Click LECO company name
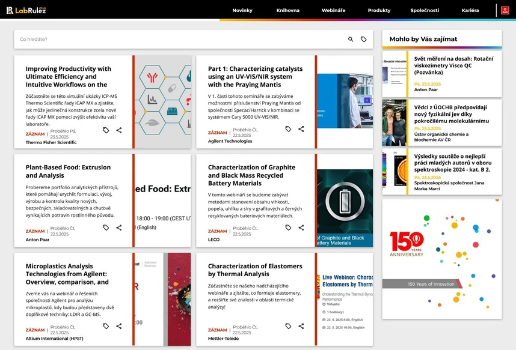 pyautogui.click(x=213, y=240)
